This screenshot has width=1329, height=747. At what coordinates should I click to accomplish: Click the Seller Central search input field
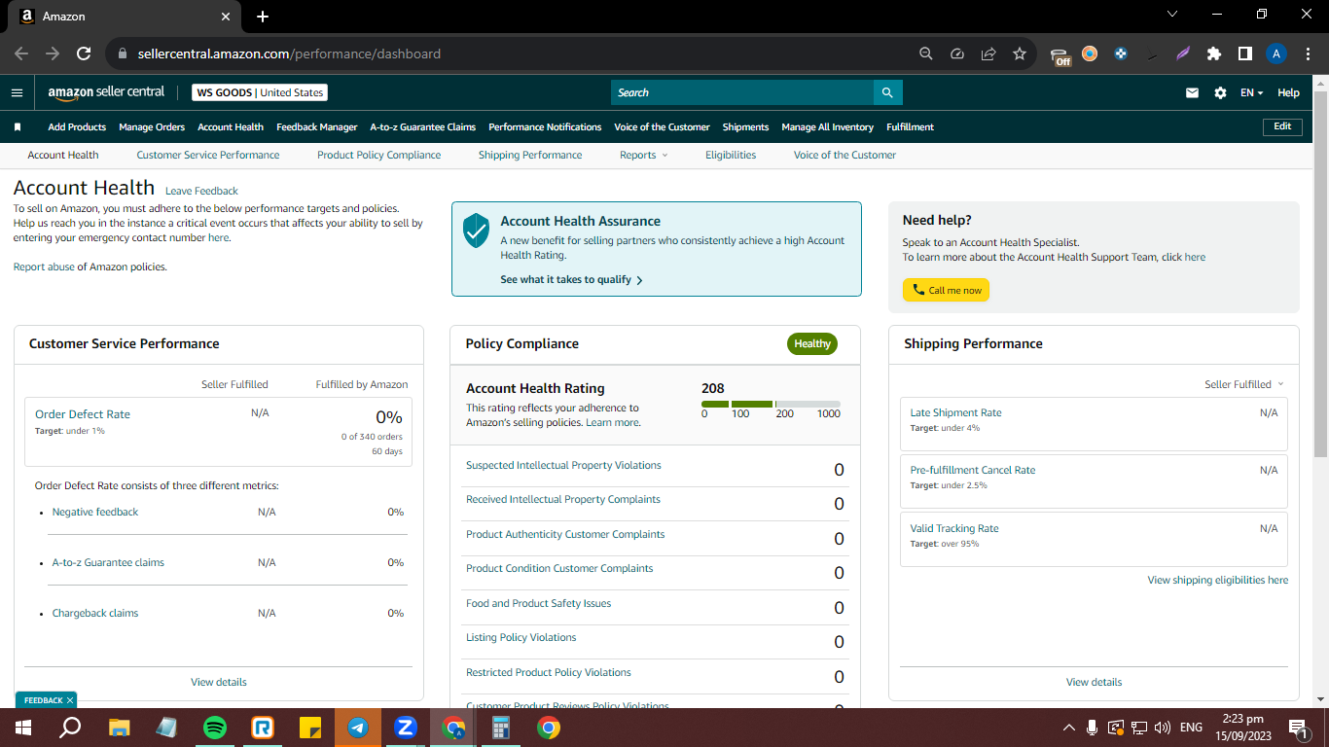[742, 92]
